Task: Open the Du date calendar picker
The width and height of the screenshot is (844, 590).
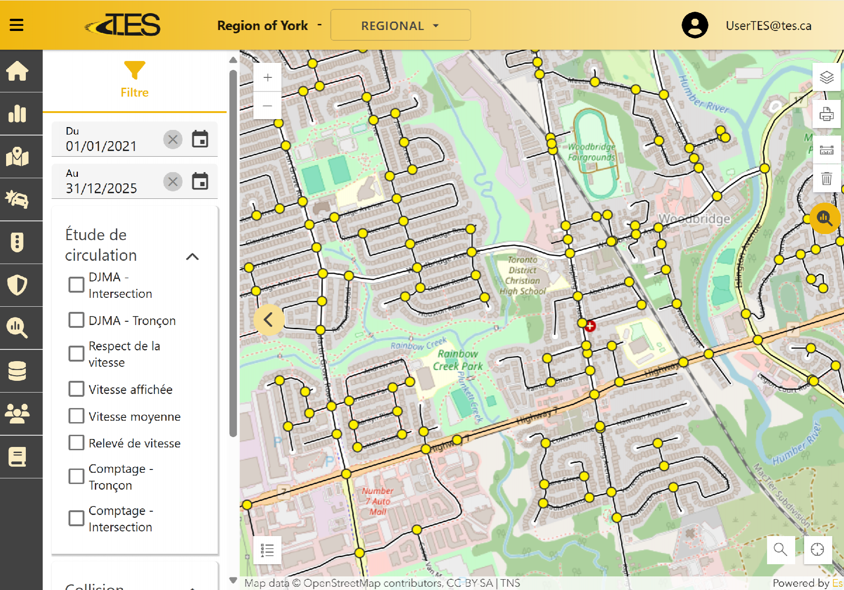Action: [x=200, y=139]
